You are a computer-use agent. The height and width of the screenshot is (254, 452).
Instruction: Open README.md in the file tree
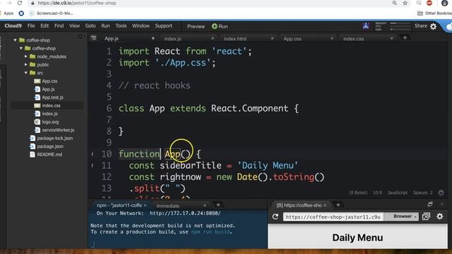pos(49,155)
